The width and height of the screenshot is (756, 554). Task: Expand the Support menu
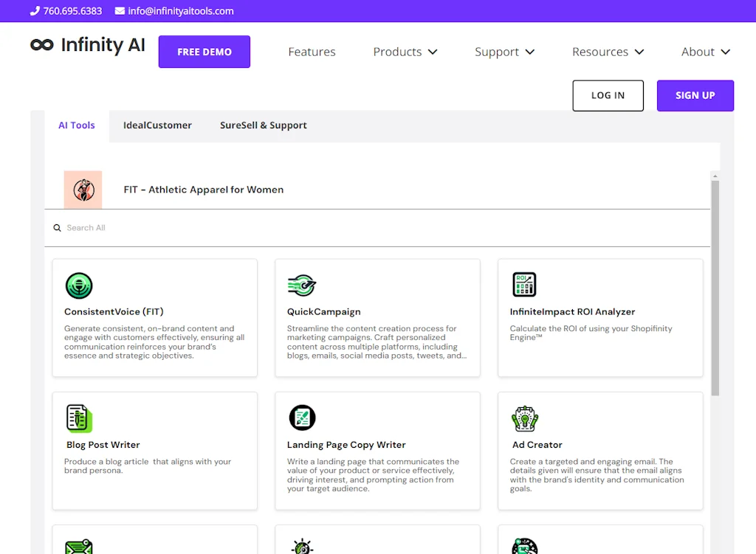[x=504, y=52]
